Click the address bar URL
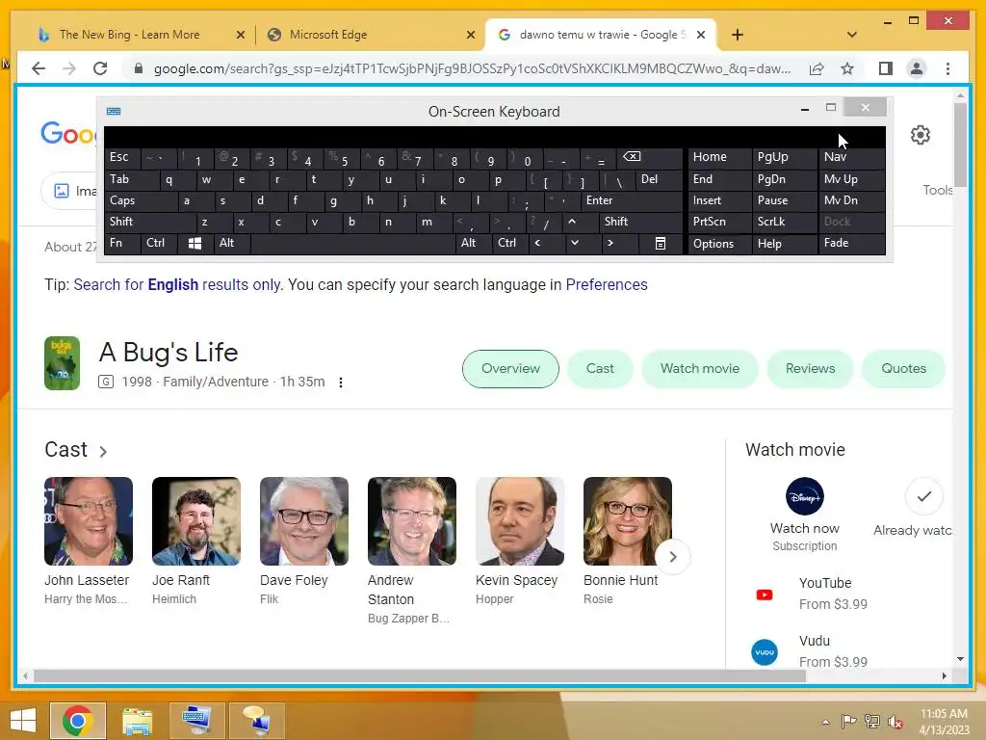The image size is (986, 740). 472,68
